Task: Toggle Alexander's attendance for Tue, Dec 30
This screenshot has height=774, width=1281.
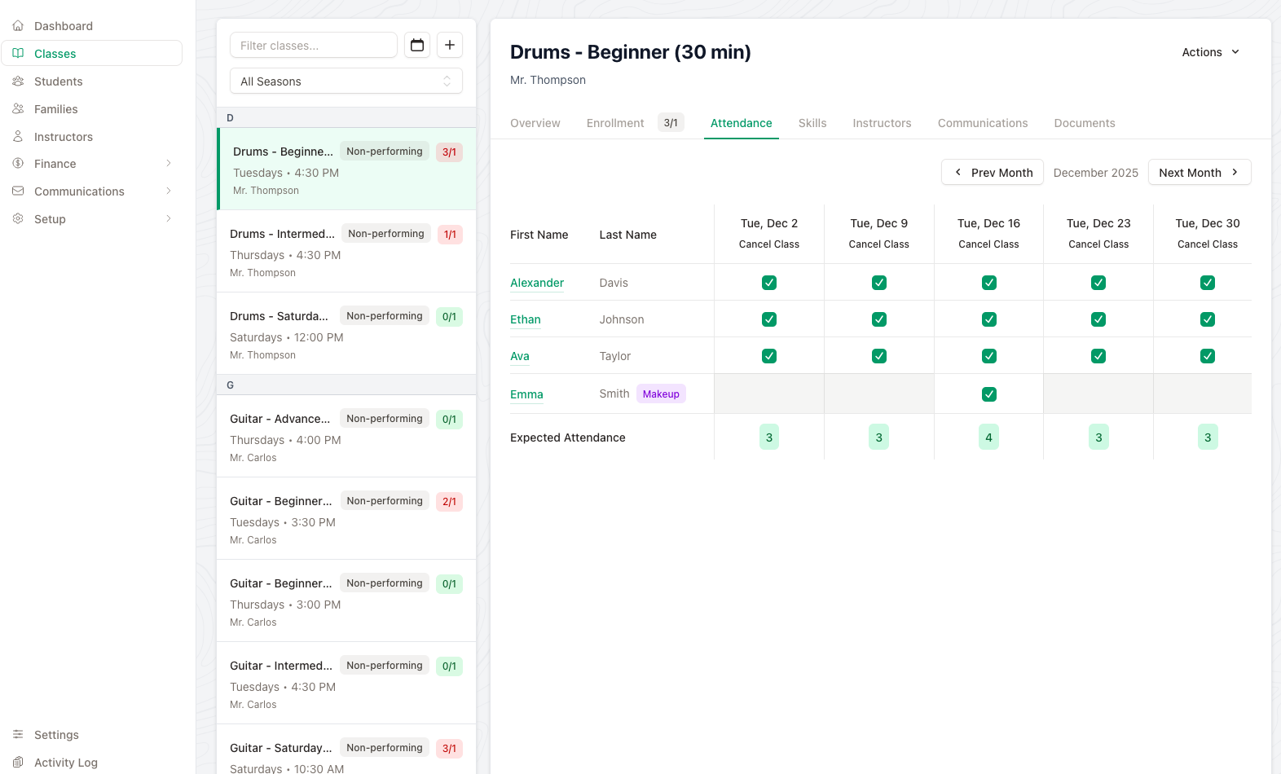Action: [1208, 283]
